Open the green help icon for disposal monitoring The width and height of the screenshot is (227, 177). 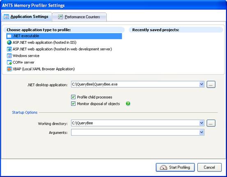pyautogui.click(x=128, y=104)
